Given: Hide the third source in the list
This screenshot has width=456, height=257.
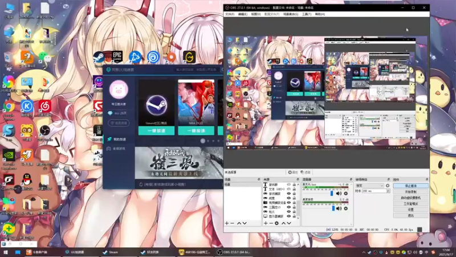Looking at the screenshot, I should (289, 194).
